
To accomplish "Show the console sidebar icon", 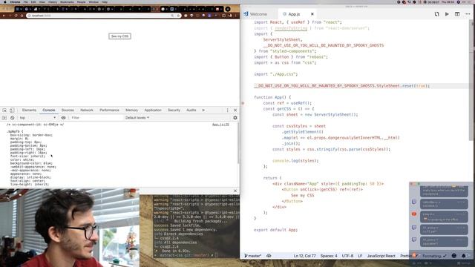I will tap(4, 118).
